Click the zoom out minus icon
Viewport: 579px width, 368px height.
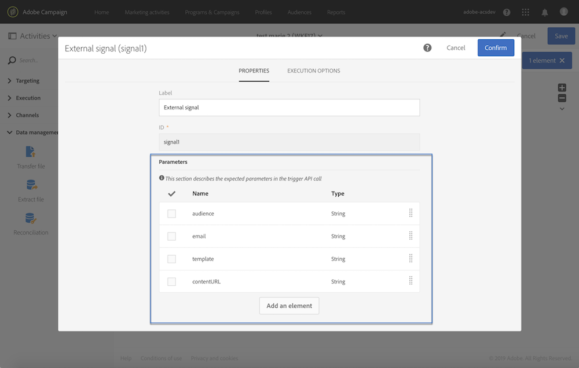point(562,98)
